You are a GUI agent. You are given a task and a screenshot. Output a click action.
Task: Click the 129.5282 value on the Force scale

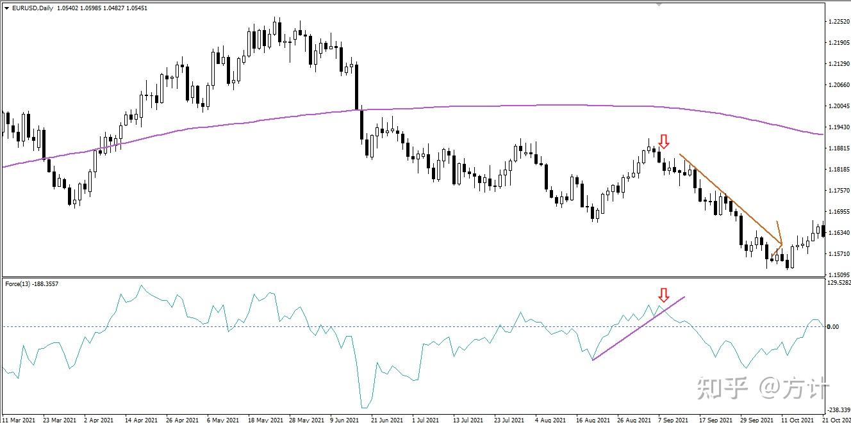coord(838,282)
